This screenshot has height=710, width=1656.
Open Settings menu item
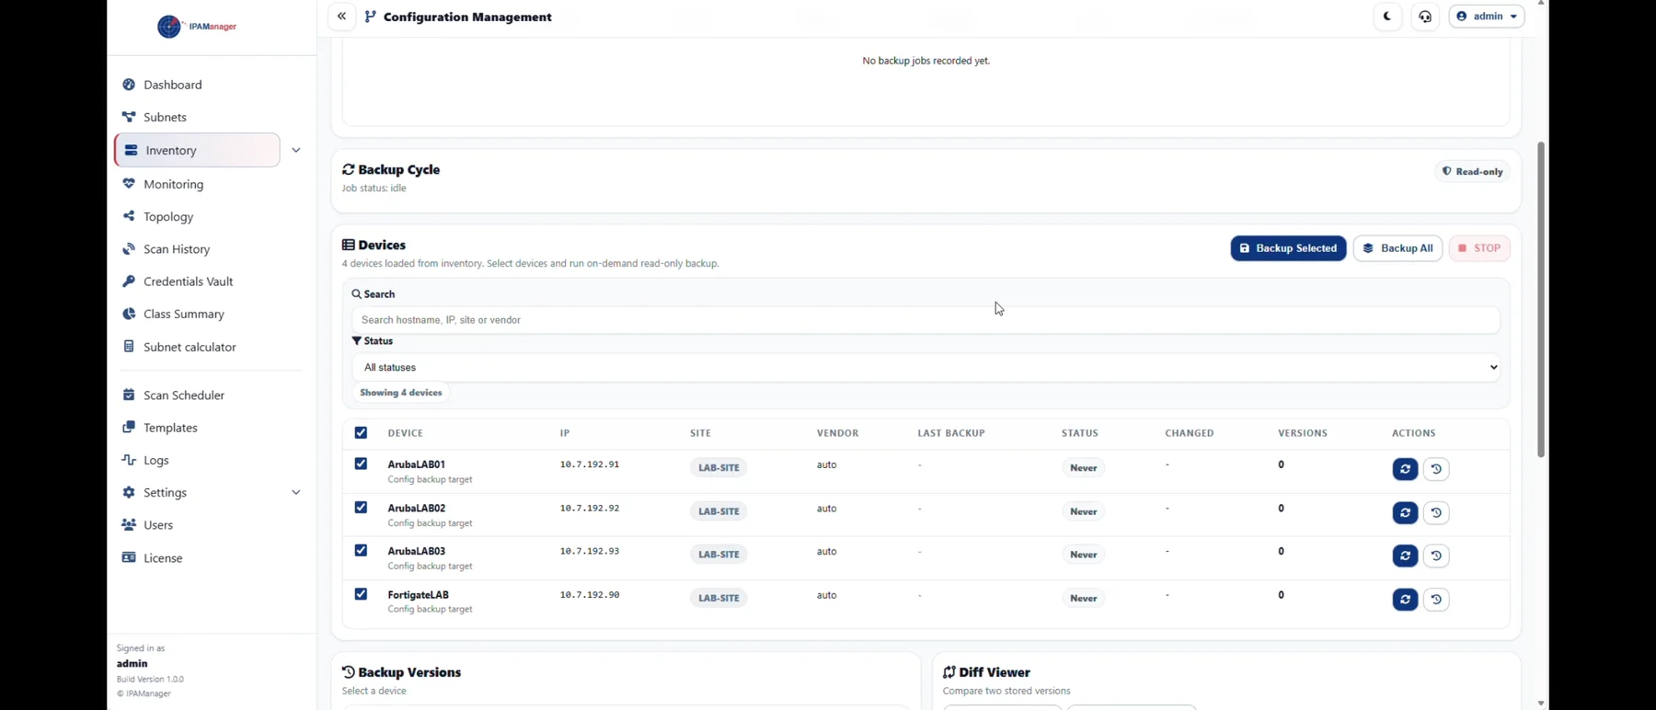click(166, 493)
